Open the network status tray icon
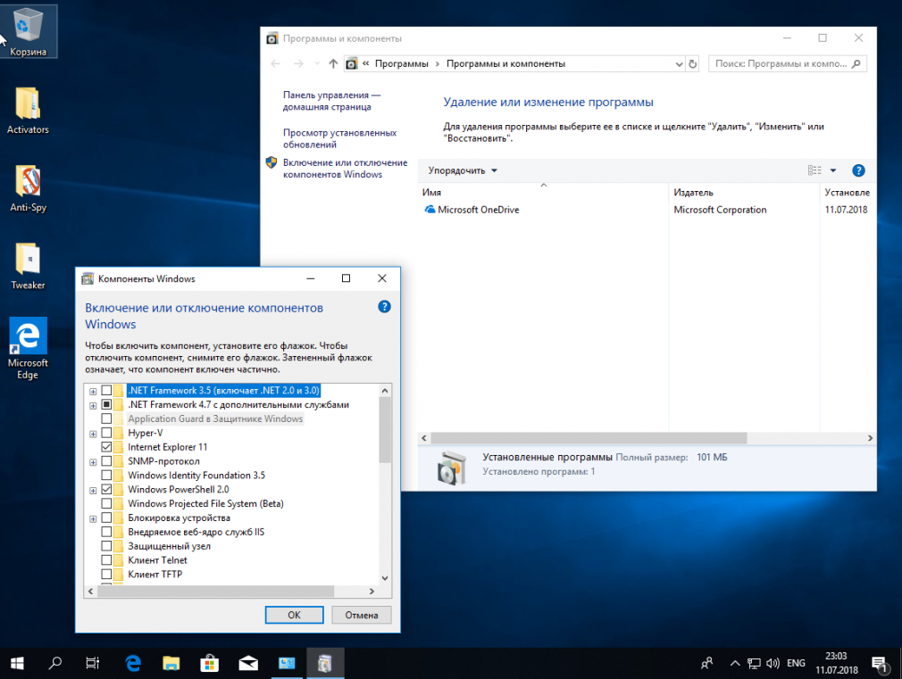902x679 pixels. pos(754,664)
